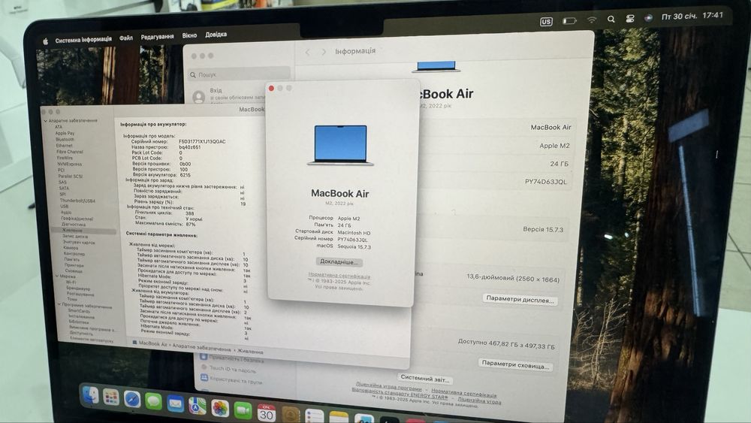
Task: Select FireWire in the sidebar
Action: click(65, 158)
